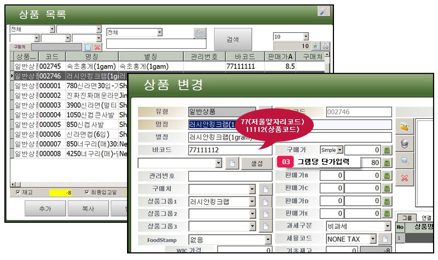
Task: Click document icon beside 상품그룹3
Action: coord(266,227)
